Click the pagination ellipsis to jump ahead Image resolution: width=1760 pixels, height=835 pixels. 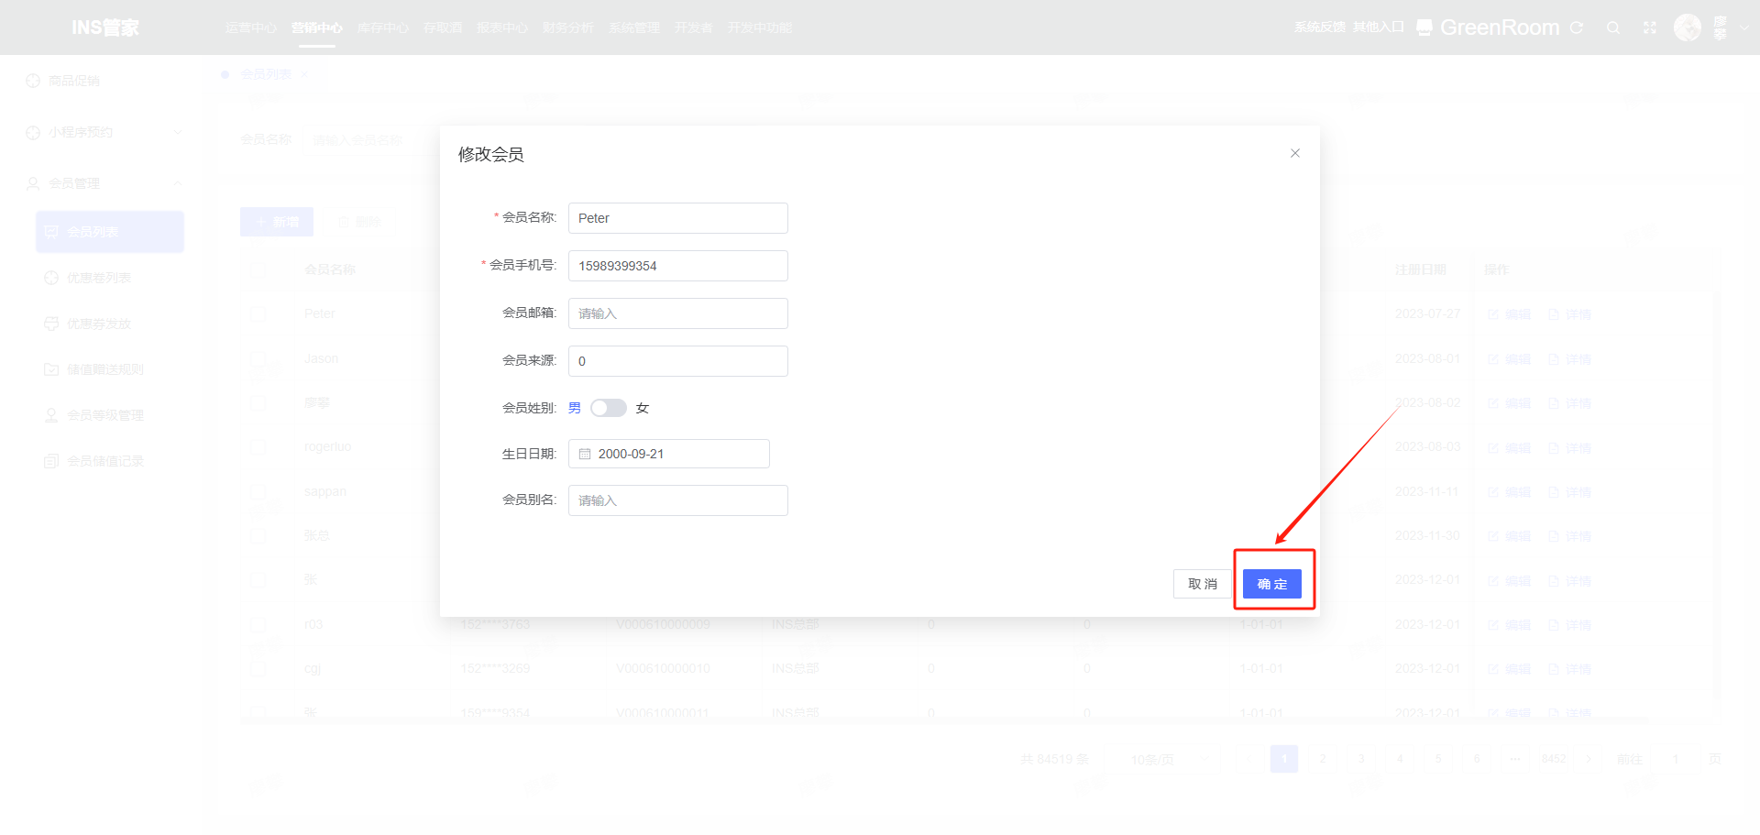(1515, 759)
